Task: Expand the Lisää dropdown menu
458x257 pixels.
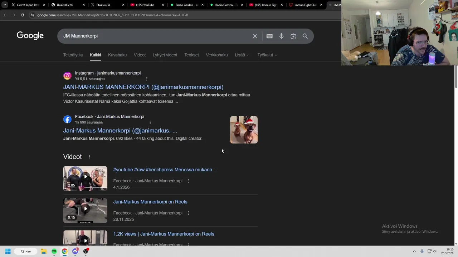Action: pos(242,55)
